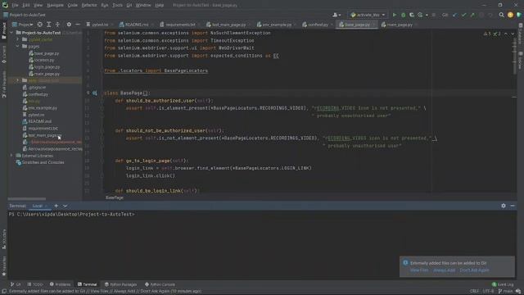Click the shield plugin icon in top right
This screenshot has height=295, width=524.
coord(518,15)
